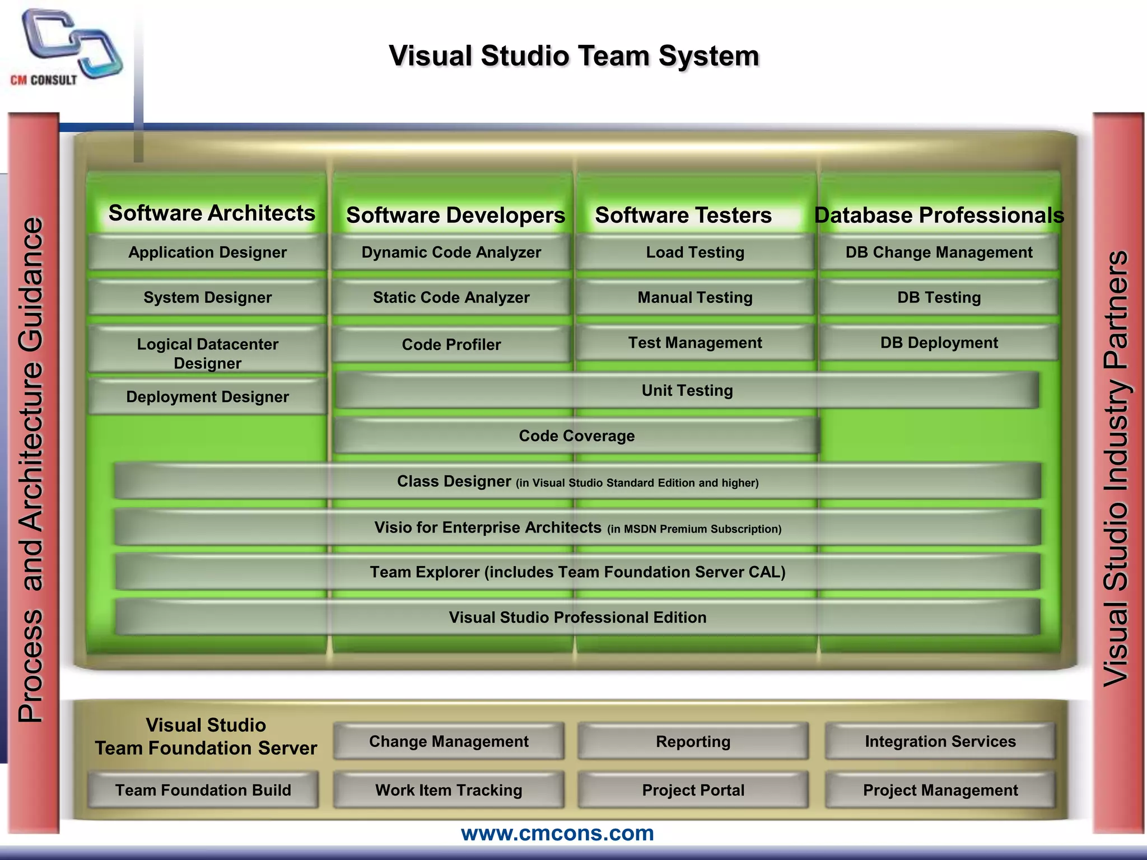Click the Reporting box
Screen dimensions: 1147x860
[693, 742]
